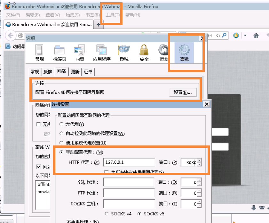Viewport: 269px width, 223px height.
Task: Select 手动配置代理 radio option
Action: (x=61, y=152)
